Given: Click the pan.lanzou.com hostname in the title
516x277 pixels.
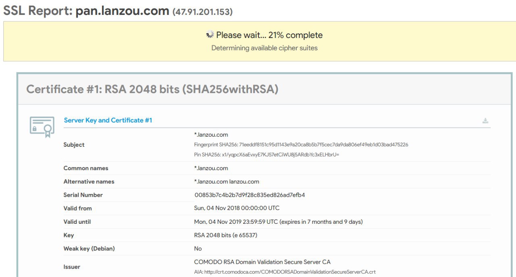Looking at the screenshot, I should pos(122,10).
